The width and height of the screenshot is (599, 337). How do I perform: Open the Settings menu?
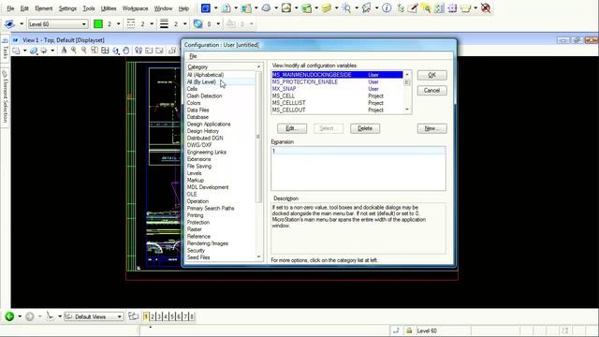(67, 8)
